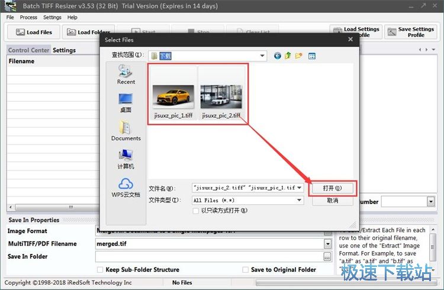The width and height of the screenshot is (444, 290).
Task: Switch to the Control Center tab
Action: click(x=28, y=50)
